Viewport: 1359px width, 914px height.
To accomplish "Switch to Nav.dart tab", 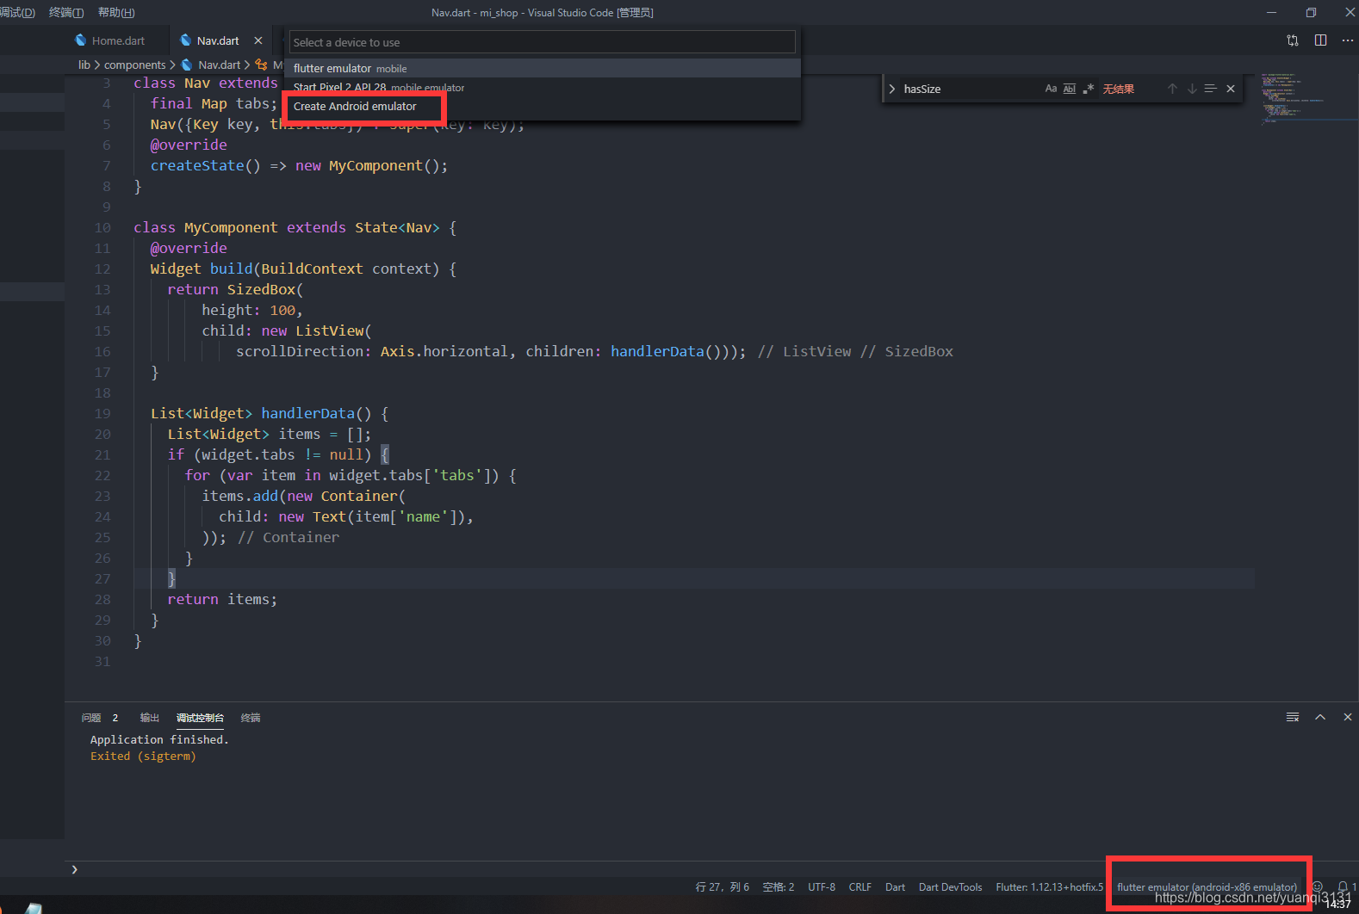I will click(217, 40).
